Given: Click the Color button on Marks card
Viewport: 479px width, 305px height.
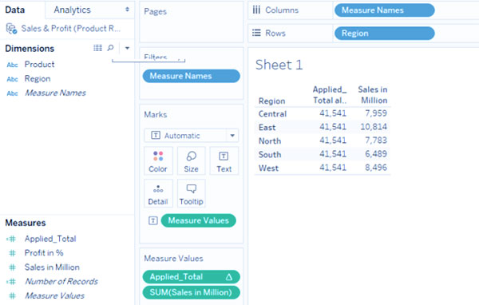Looking at the screenshot, I should (x=158, y=161).
